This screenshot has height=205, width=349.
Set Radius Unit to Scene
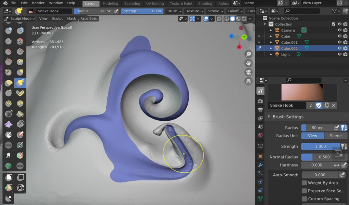[x=336, y=136]
